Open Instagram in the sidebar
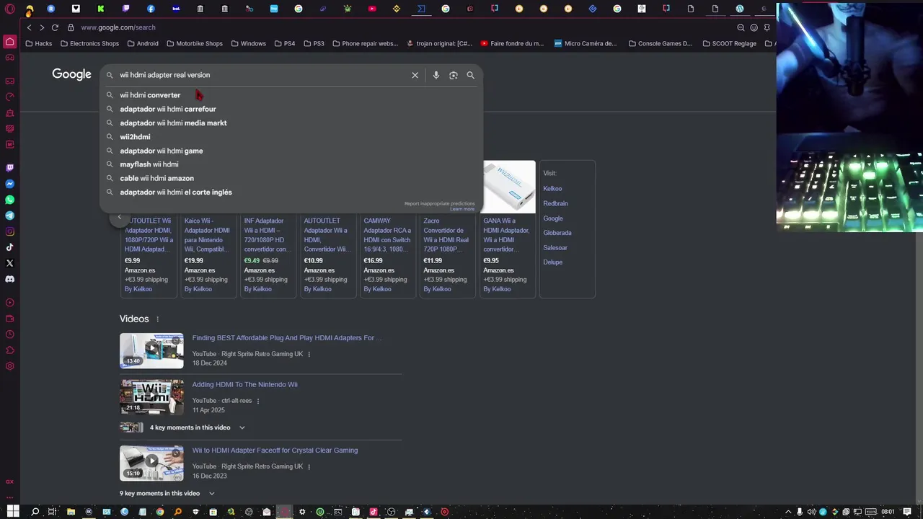This screenshot has height=519, width=923. 9,231
